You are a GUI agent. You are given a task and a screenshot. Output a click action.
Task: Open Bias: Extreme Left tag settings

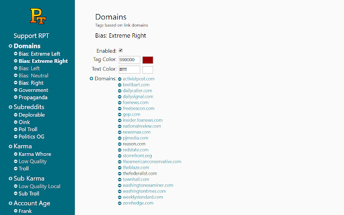pyautogui.click(x=39, y=54)
